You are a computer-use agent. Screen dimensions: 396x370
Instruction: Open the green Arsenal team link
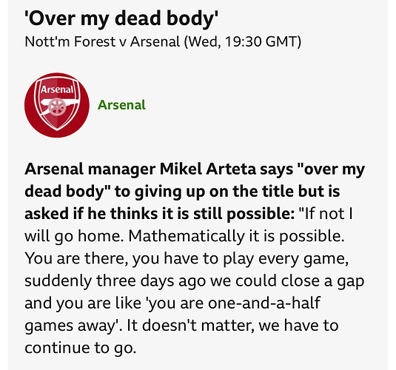pyautogui.click(x=121, y=105)
